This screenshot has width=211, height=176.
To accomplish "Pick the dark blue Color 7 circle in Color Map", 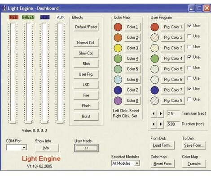I will pos(118,90).
